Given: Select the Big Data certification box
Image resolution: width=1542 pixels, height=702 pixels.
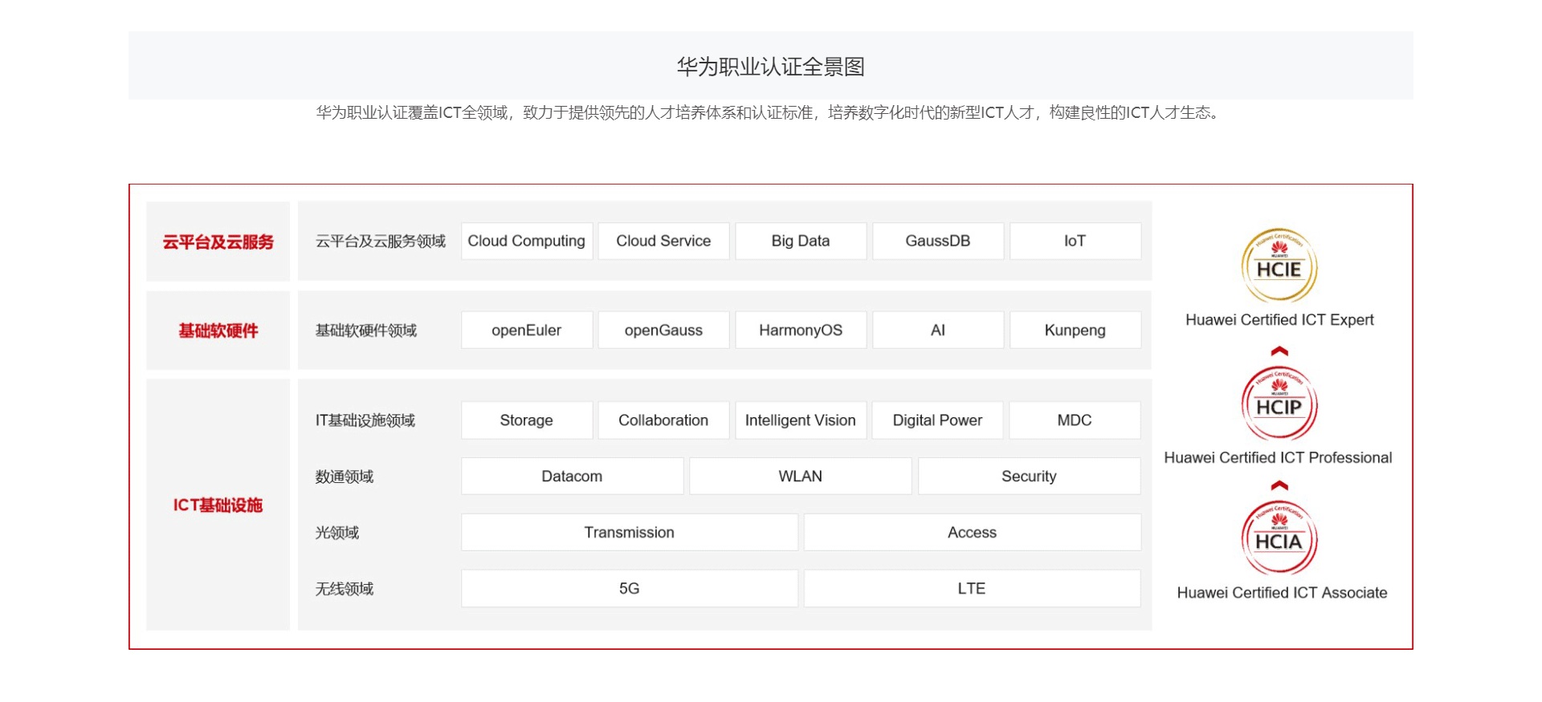Looking at the screenshot, I should coord(801,241).
